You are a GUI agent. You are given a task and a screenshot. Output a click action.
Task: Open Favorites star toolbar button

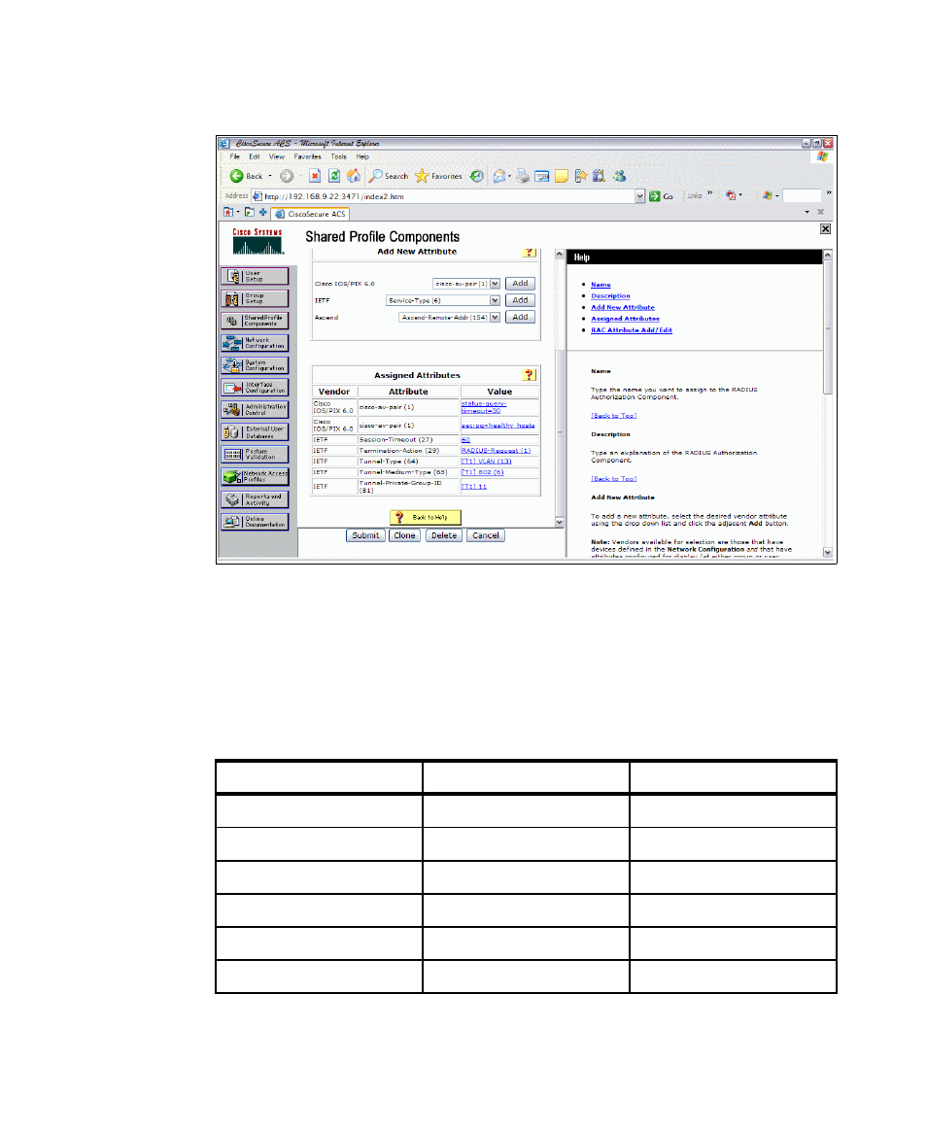click(438, 176)
